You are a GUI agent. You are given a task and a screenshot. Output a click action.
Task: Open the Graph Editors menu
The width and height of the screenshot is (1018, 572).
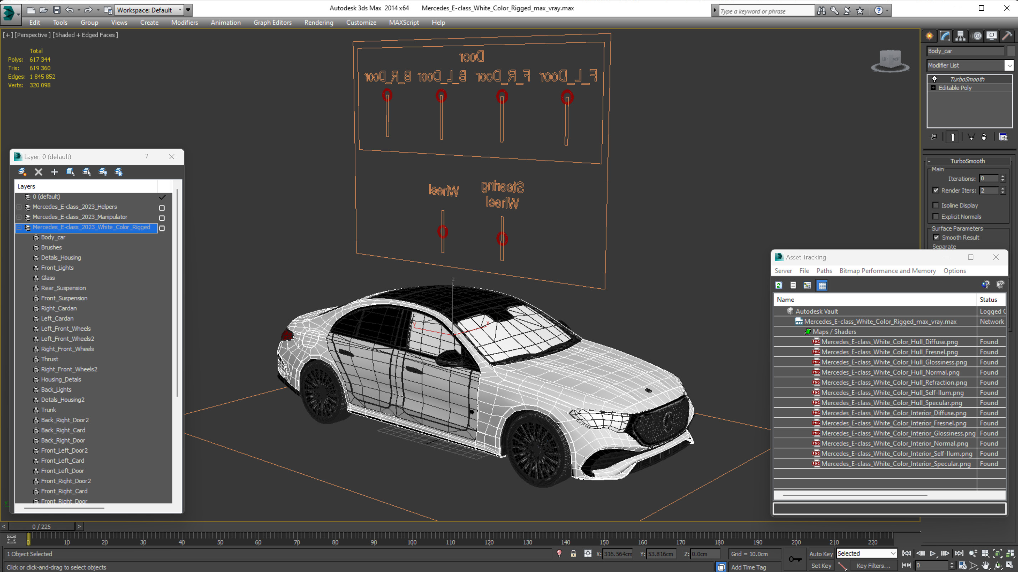pos(272,22)
